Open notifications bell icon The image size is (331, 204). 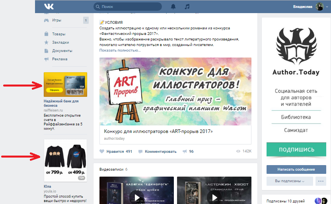point(173,6)
